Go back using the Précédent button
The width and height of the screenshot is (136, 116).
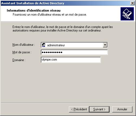click(79, 109)
